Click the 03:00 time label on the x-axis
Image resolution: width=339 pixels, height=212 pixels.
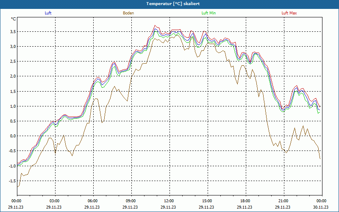[56, 201]
